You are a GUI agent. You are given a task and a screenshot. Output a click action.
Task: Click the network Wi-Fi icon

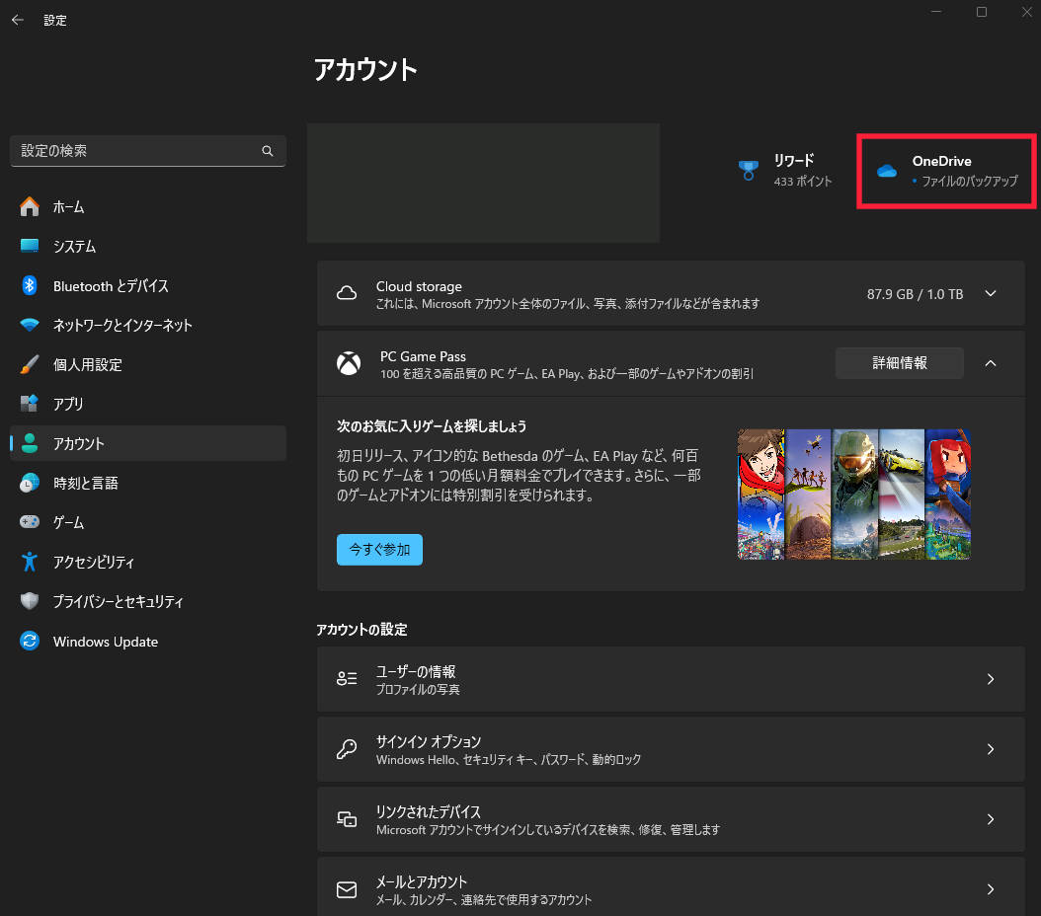(x=30, y=325)
